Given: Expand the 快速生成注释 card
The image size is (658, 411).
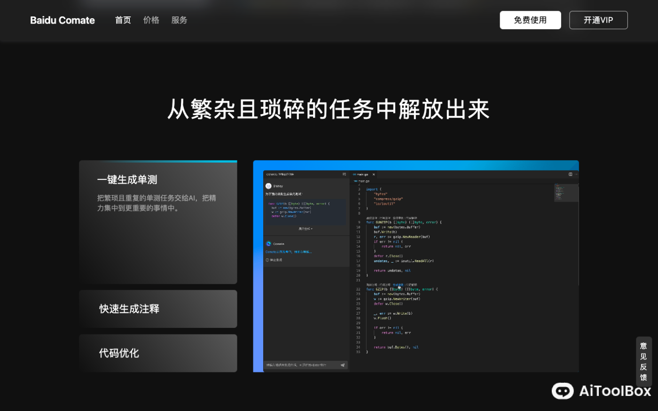Looking at the screenshot, I should click(158, 309).
